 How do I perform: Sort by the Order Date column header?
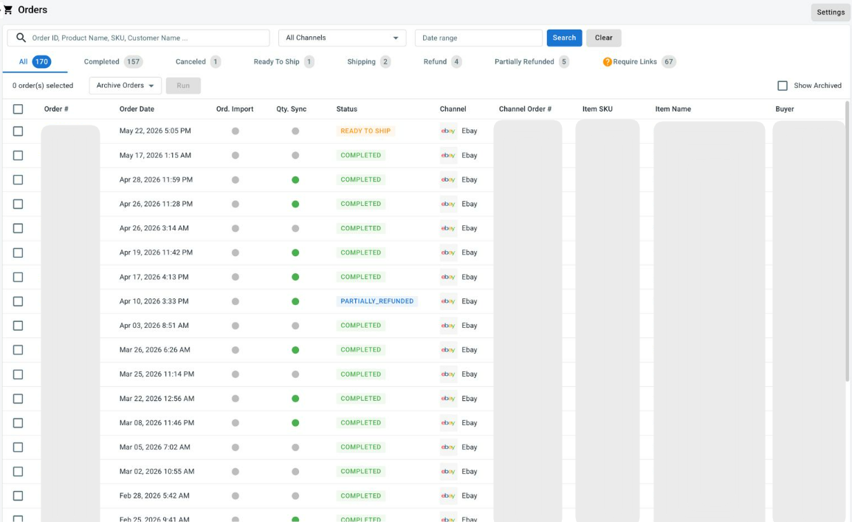137,109
